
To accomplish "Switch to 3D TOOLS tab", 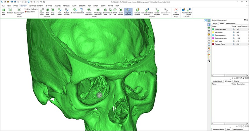I will [49, 6].
